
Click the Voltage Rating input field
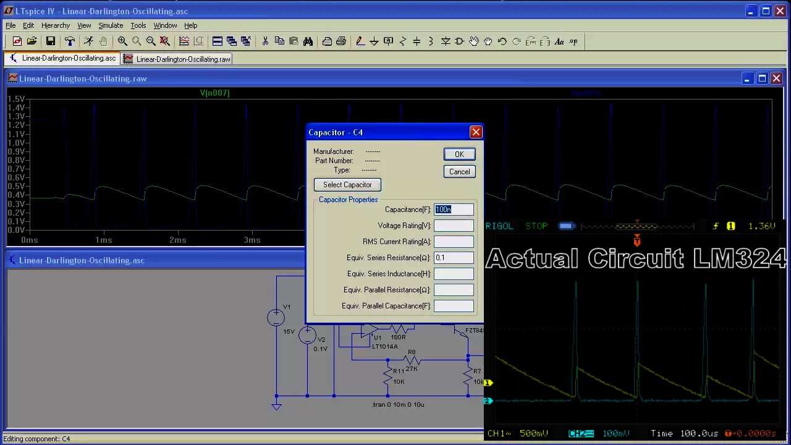[x=454, y=226]
